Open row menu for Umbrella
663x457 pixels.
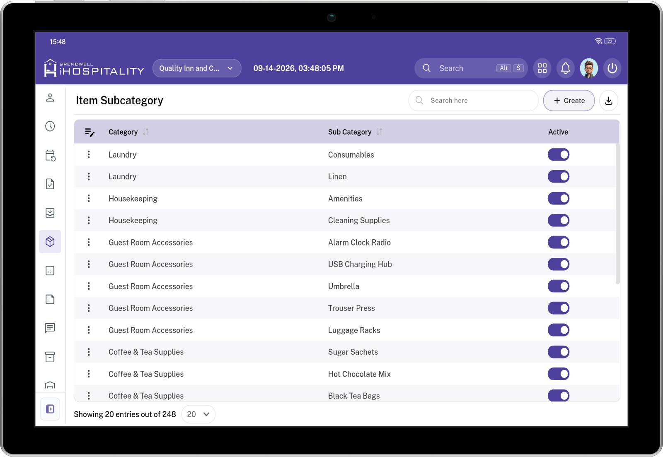89,286
